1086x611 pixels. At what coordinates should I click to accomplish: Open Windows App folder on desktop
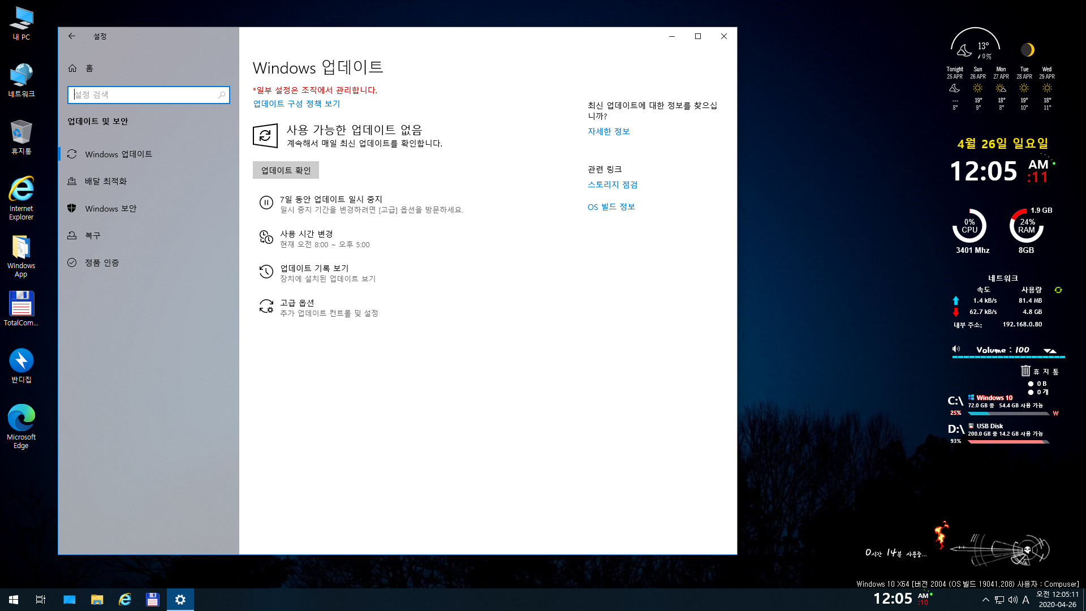pos(21,256)
